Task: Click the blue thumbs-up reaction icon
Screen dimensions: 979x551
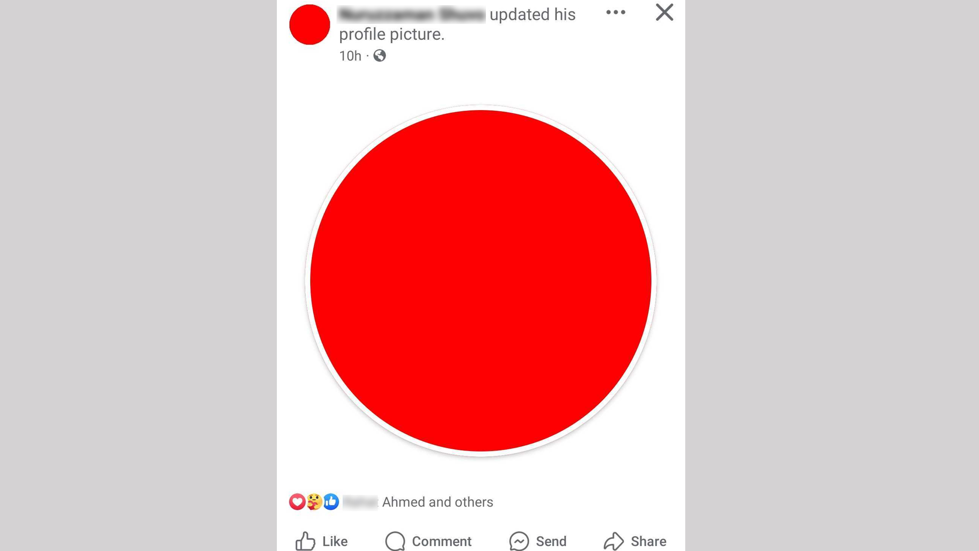Action: (331, 502)
